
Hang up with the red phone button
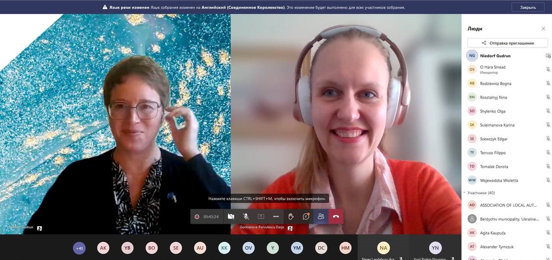(x=336, y=216)
